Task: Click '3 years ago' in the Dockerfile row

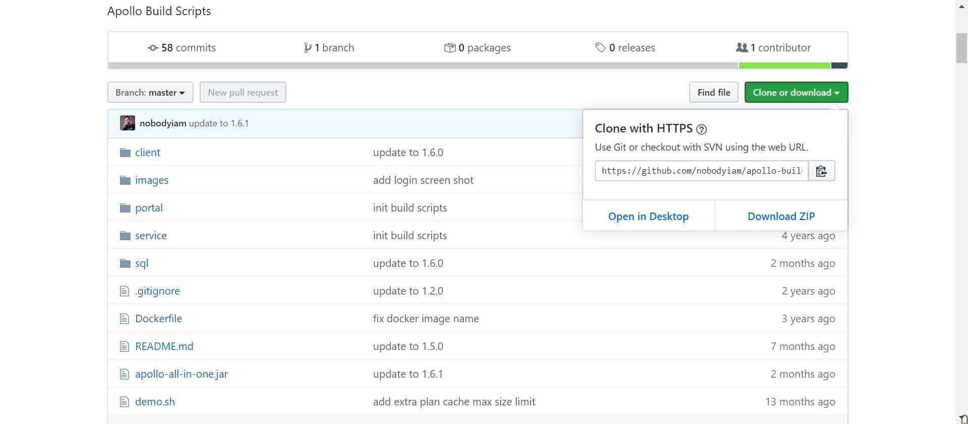Action: pos(808,319)
